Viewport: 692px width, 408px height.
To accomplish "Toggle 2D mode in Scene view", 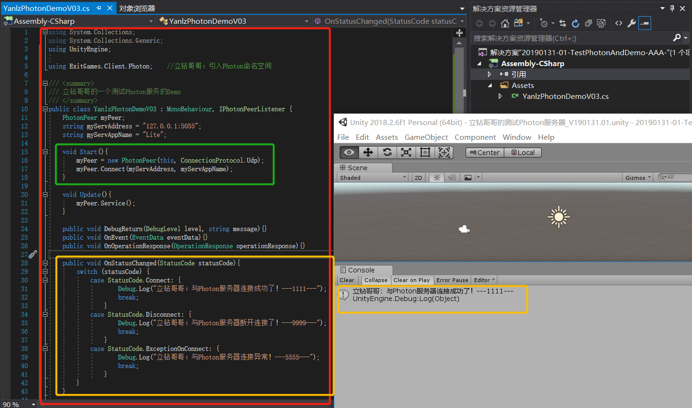I will (418, 177).
